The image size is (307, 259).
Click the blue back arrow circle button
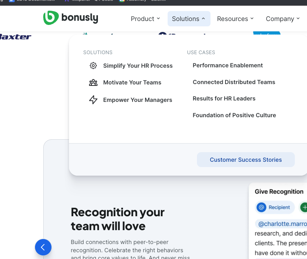43,247
